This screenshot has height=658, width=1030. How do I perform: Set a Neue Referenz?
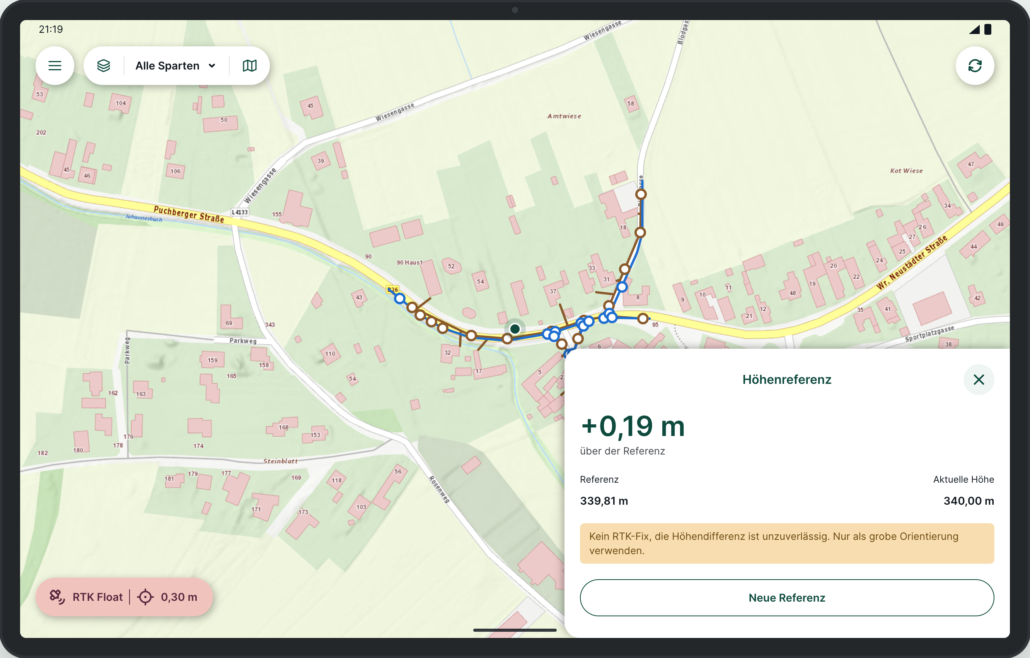tap(787, 598)
